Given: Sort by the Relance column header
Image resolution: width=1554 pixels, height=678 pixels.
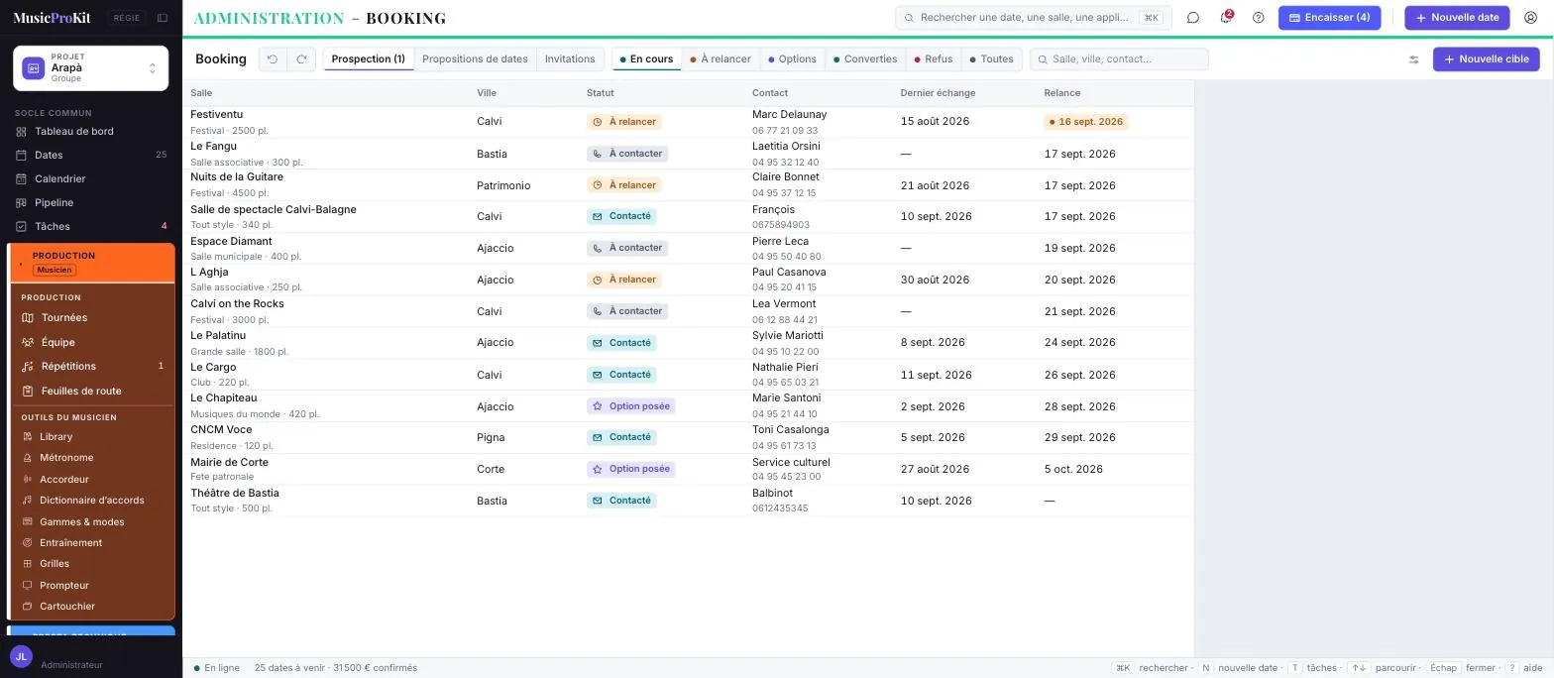Looking at the screenshot, I should click(1061, 93).
